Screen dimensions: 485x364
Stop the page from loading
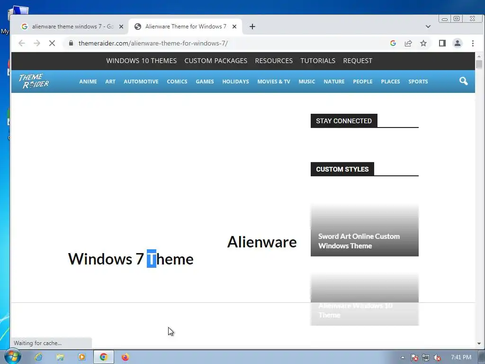(x=52, y=43)
